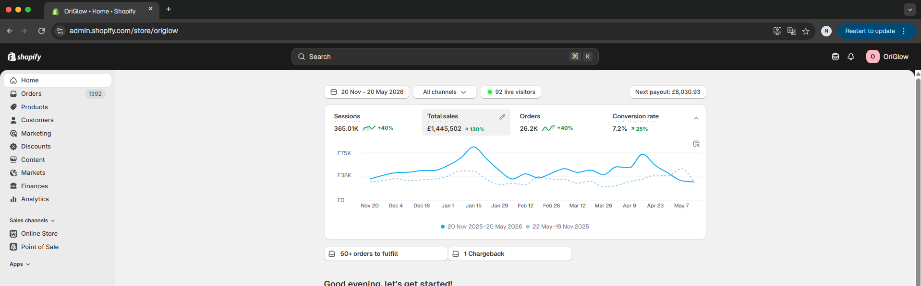Viewport: 921px width, 286px height.
Task: Click the browser address bar URL
Action: 124,31
